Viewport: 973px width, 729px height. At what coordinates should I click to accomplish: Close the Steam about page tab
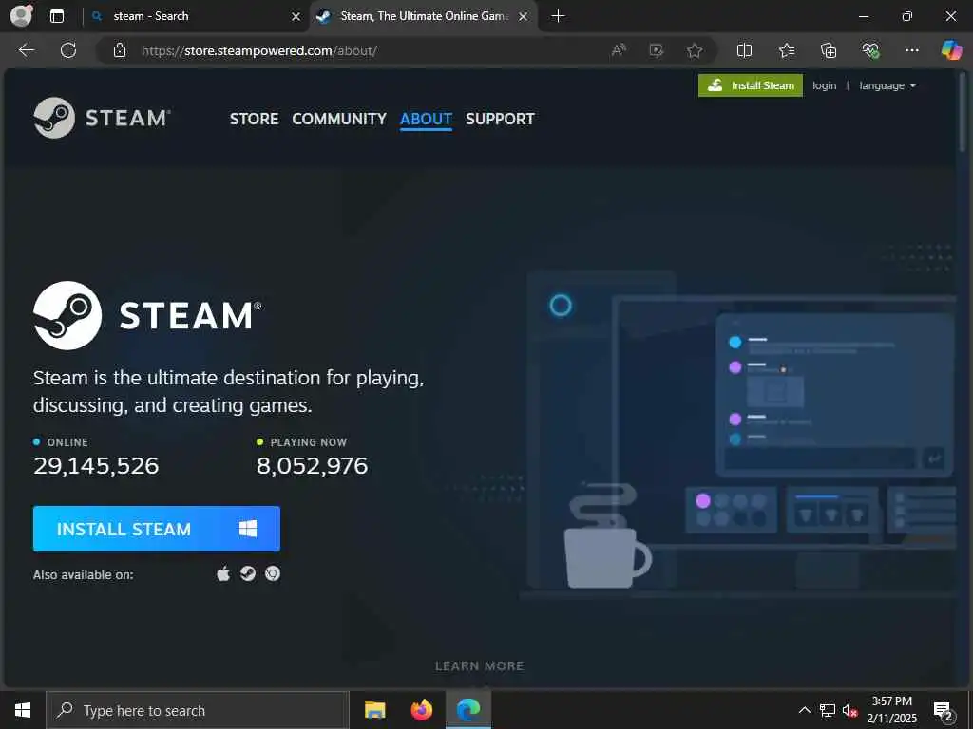coord(524,17)
